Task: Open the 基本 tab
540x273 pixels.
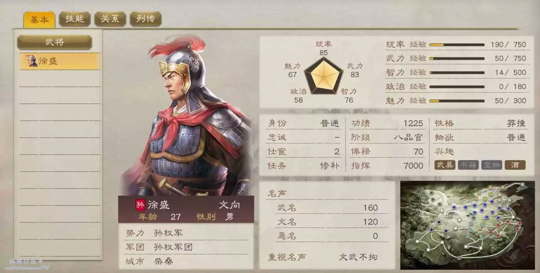Action: (39, 20)
